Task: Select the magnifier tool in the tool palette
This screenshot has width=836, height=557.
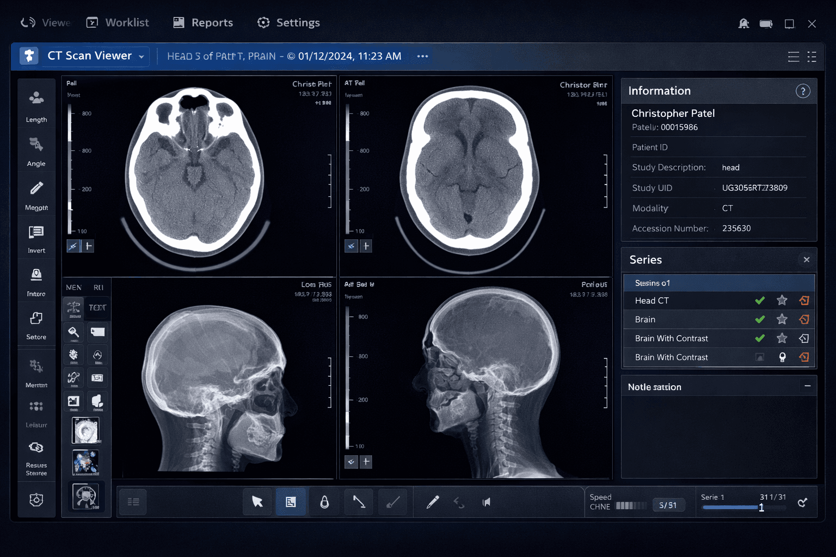Action: pos(73,332)
